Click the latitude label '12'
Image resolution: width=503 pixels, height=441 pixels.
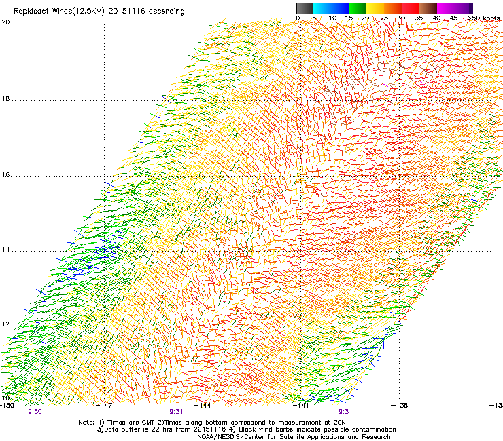click(x=5, y=324)
